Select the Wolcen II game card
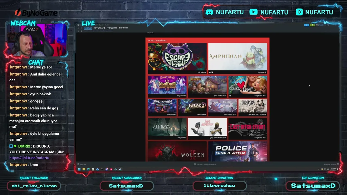The width and height of the screenshot is (347, 195). (177, 151)
